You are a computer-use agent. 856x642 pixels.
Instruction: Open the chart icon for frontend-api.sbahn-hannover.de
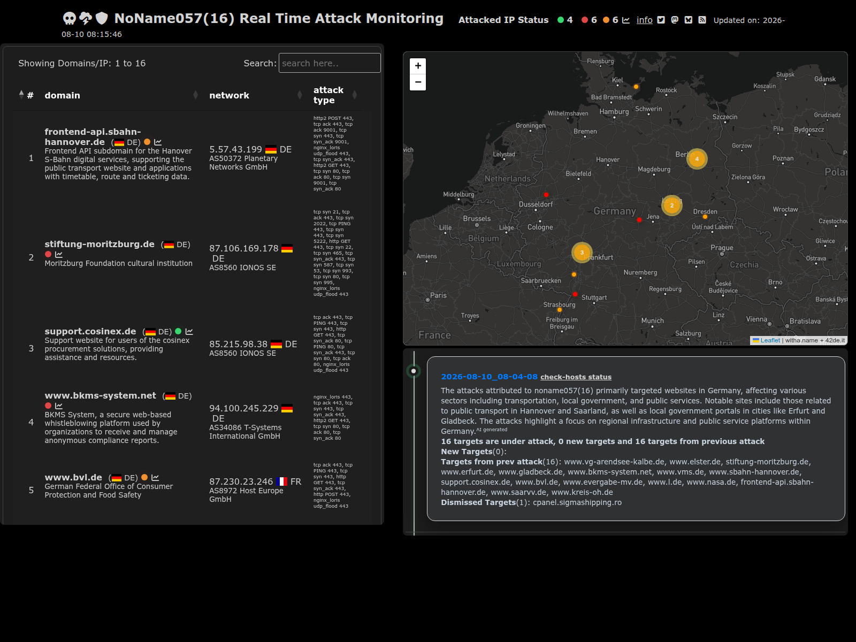tap(158, 142)
